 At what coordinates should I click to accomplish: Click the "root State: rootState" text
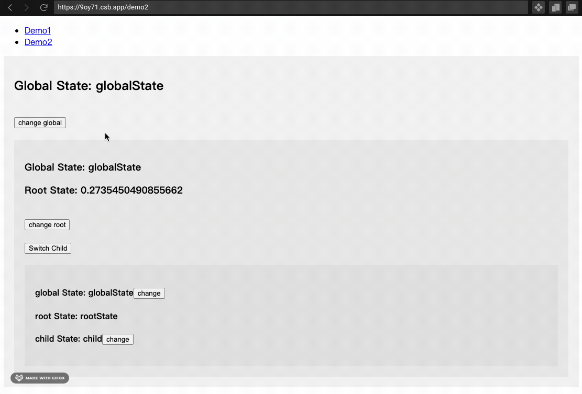coord(76,316)
